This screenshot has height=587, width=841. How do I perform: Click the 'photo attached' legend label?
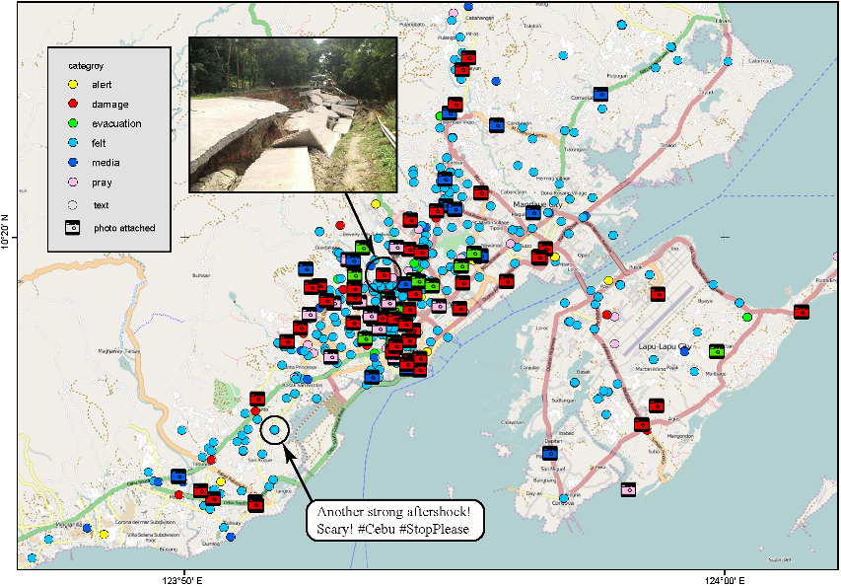pos(124,228)
